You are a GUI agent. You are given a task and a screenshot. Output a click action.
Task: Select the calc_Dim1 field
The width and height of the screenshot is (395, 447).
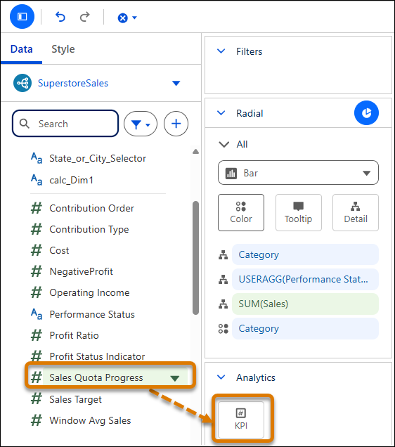click(71, 180)
